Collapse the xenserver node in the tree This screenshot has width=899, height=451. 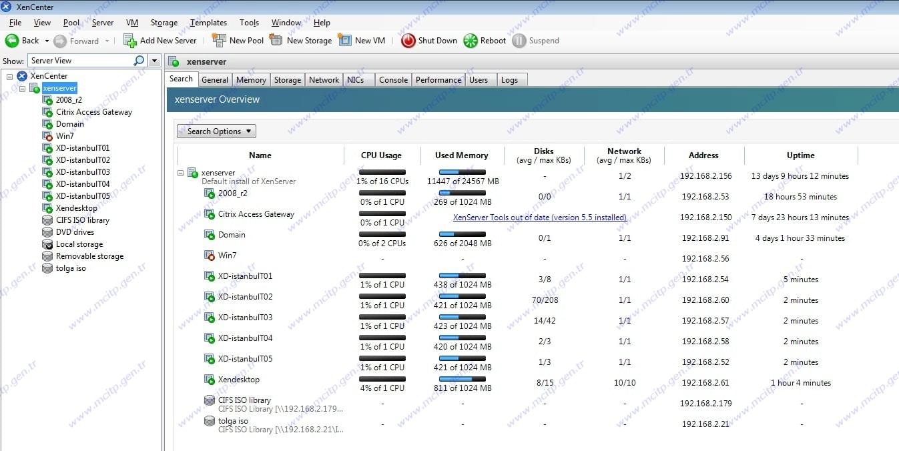click(22, 88)
